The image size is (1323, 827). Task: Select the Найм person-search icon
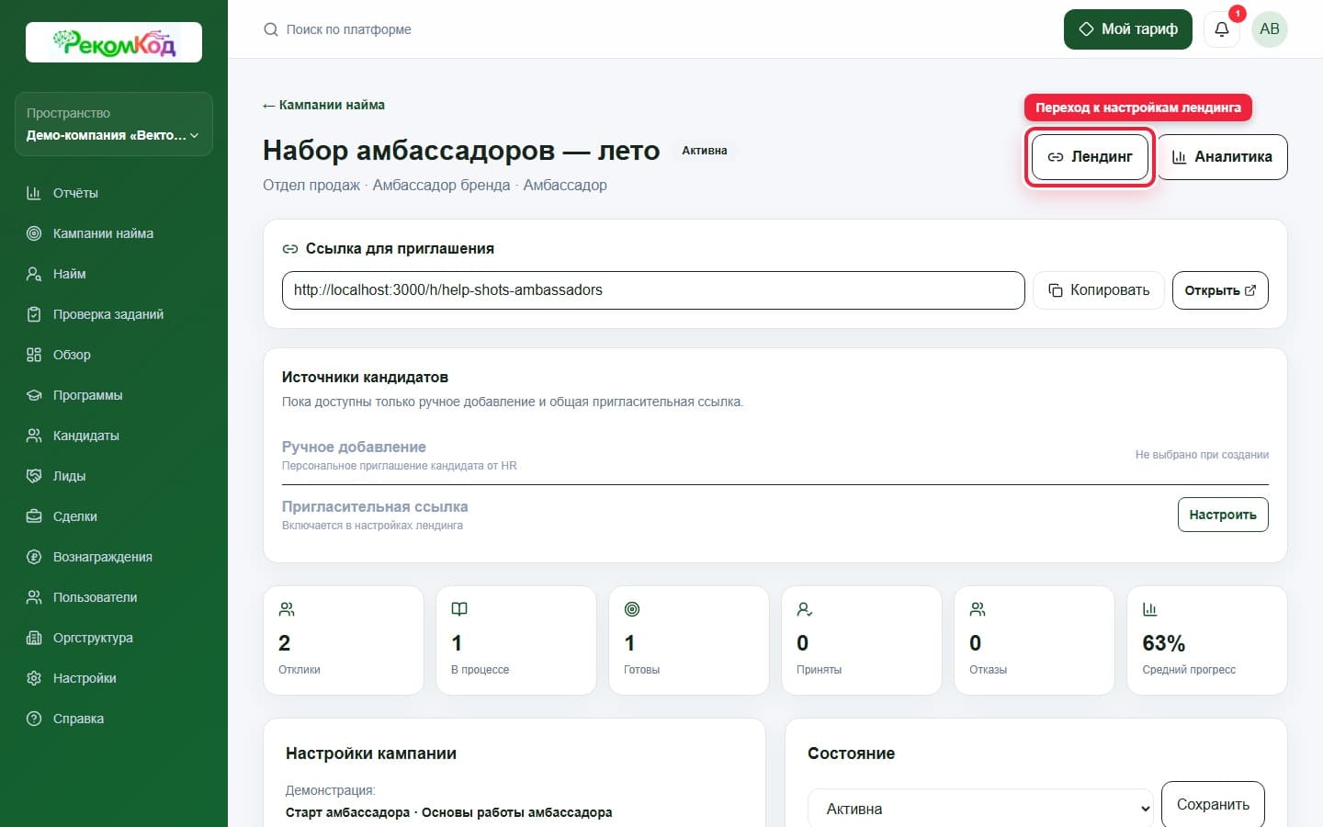tap(34, 274)
